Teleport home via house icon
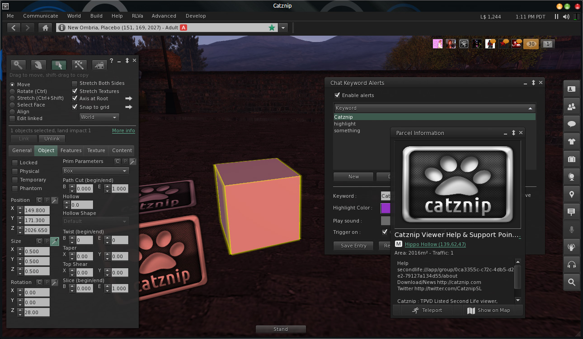This screenshot has height=339, width=583. (45, 28)
